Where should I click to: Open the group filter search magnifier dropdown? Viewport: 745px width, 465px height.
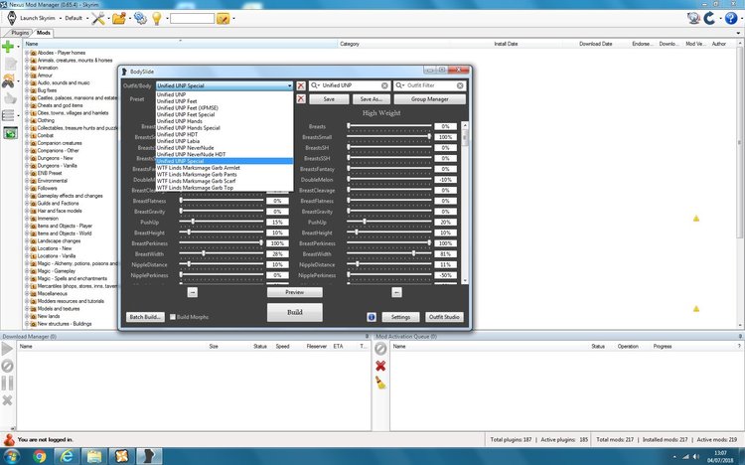coord(315,85)
